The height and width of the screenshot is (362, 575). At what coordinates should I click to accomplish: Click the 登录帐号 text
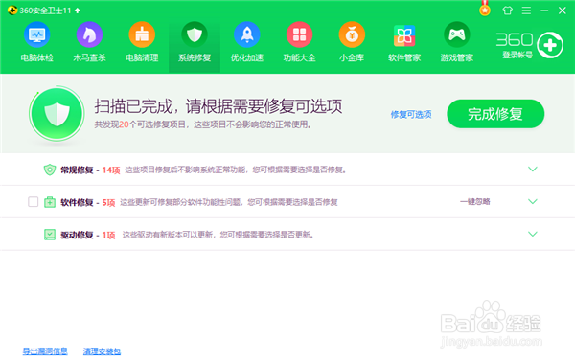517,55
